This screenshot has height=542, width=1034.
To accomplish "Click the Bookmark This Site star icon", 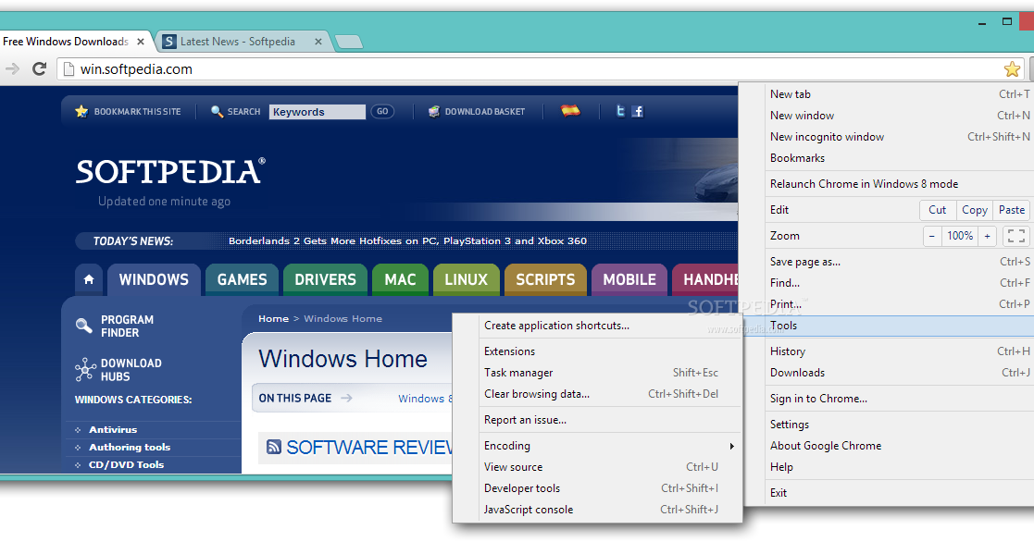I will click(81, 111).
